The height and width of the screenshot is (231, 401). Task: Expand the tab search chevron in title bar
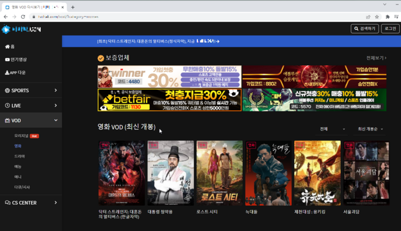click(x=384, y=5)
